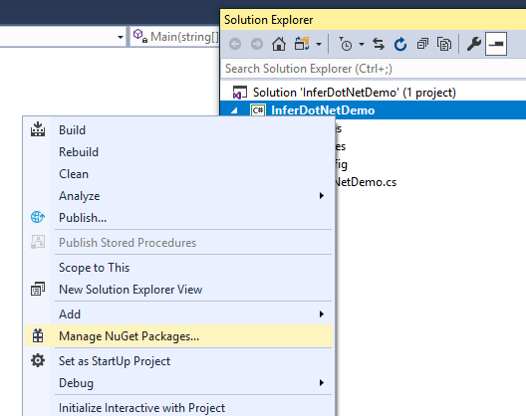Screen dimensions: 526x416
Task: Click the NuGet package icon
Action: coord(38,335)
